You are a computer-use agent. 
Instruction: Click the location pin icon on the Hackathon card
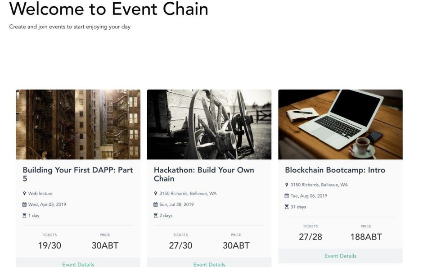coord(156,194)
